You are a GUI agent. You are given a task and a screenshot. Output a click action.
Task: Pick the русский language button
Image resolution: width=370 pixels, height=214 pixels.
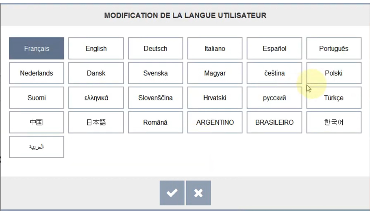275,98
